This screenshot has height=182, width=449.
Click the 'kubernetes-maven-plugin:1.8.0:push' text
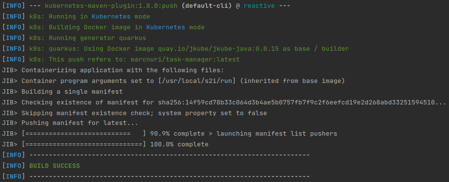coord(111,6)
